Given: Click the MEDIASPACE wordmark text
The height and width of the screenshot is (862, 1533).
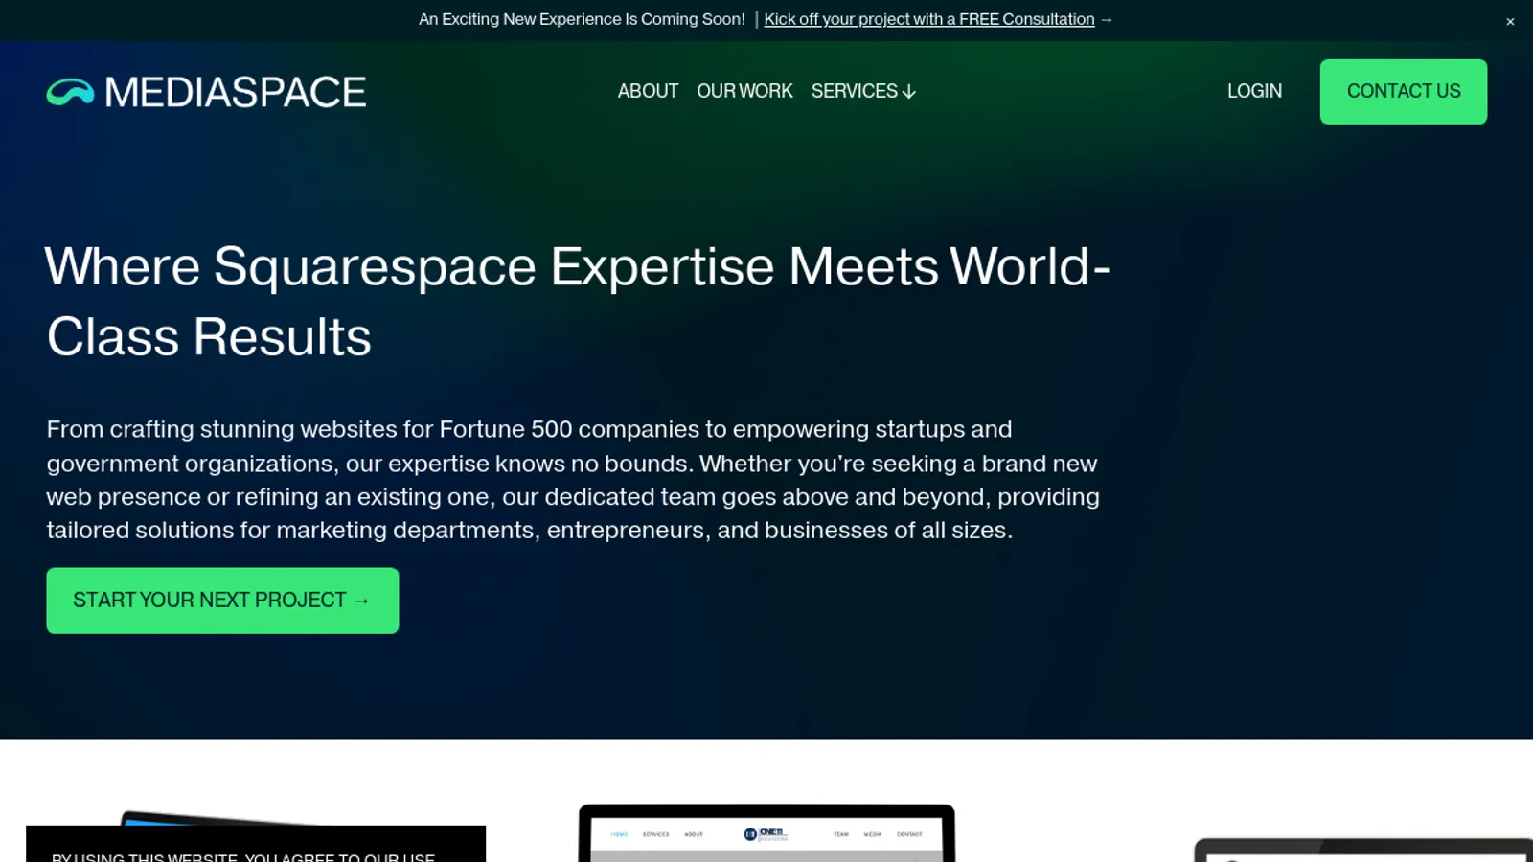Looking at the screenshot, I should coord(235,93).
